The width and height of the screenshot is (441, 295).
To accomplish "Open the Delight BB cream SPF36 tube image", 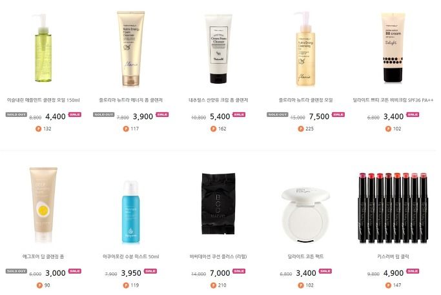I will [393, 48].
